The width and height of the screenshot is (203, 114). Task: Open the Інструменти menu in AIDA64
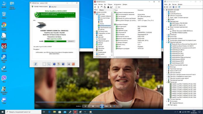(117, 4)
